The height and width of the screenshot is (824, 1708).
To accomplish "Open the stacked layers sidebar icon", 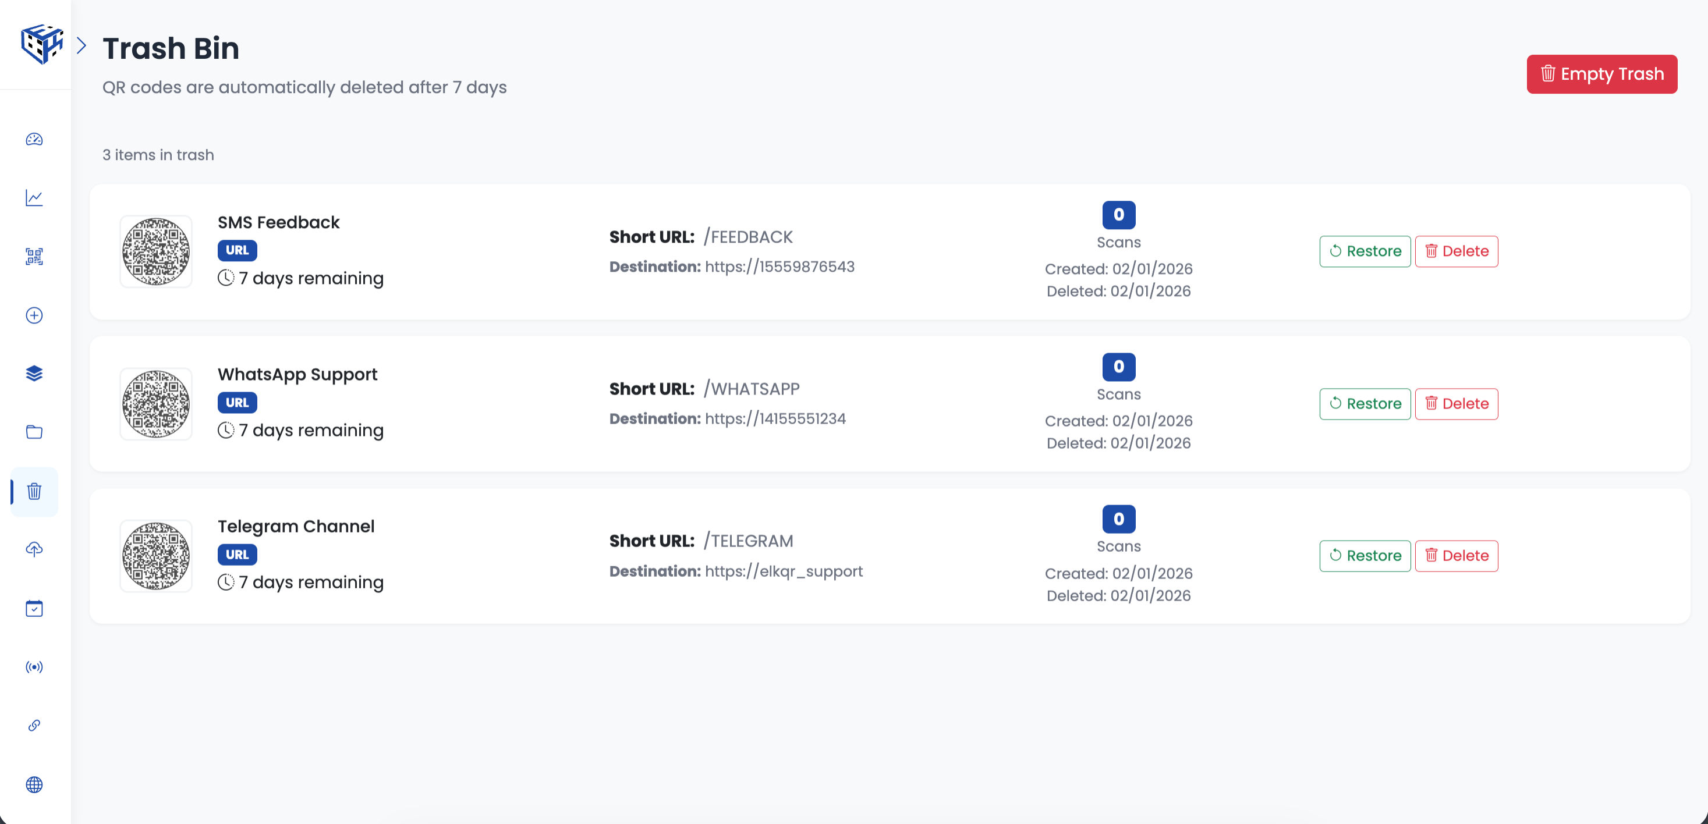I will (x=34, y=374).
